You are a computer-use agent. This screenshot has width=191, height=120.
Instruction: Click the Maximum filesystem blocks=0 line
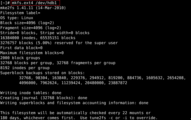[32, 53]
